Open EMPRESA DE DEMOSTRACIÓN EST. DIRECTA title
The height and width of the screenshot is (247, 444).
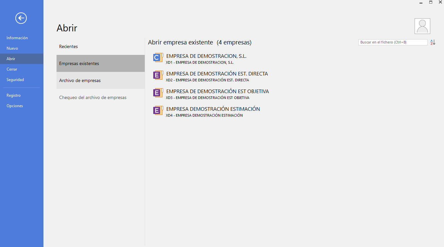point(217,74)
